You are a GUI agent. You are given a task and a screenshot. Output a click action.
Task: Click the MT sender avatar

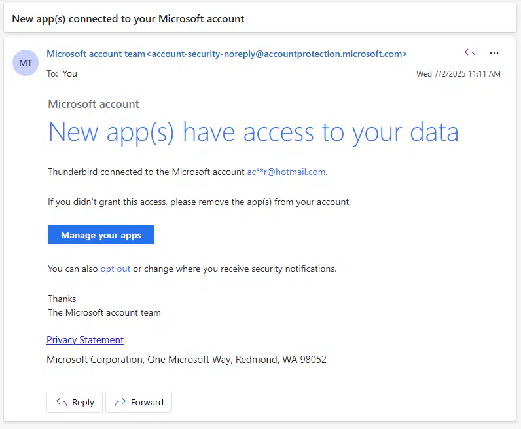point(26,63)
